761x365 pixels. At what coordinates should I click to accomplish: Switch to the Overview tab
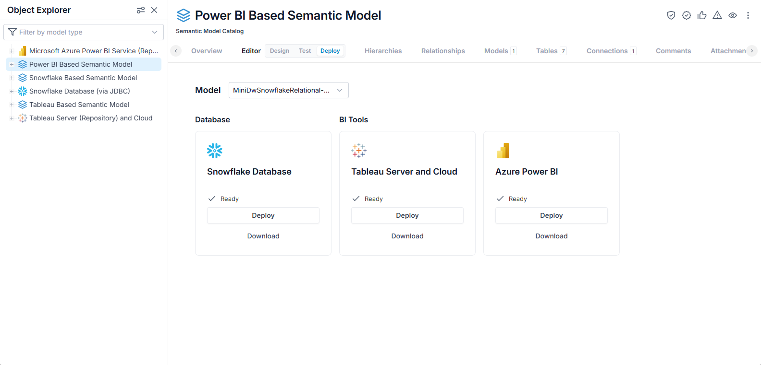coord(207,51)
